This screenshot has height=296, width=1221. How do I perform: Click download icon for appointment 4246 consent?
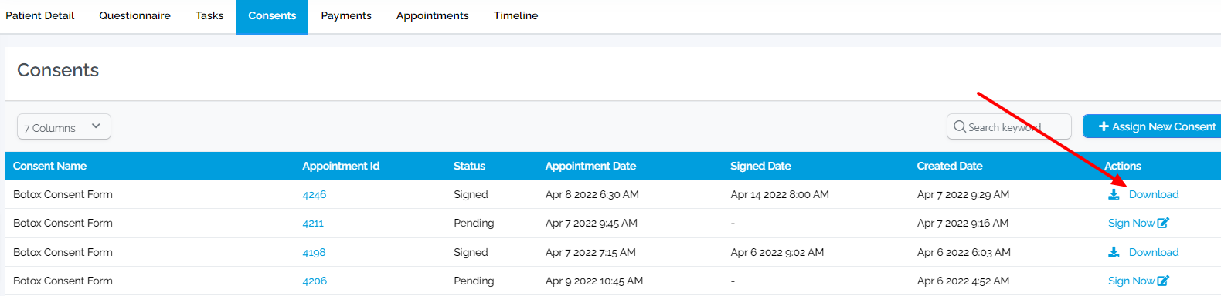1114,194
